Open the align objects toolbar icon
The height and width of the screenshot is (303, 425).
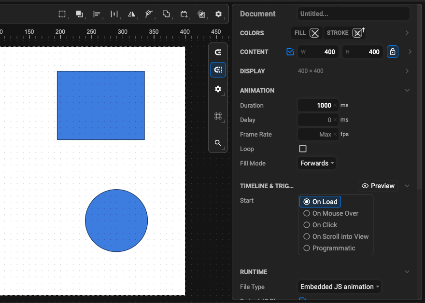click(97, 14)
